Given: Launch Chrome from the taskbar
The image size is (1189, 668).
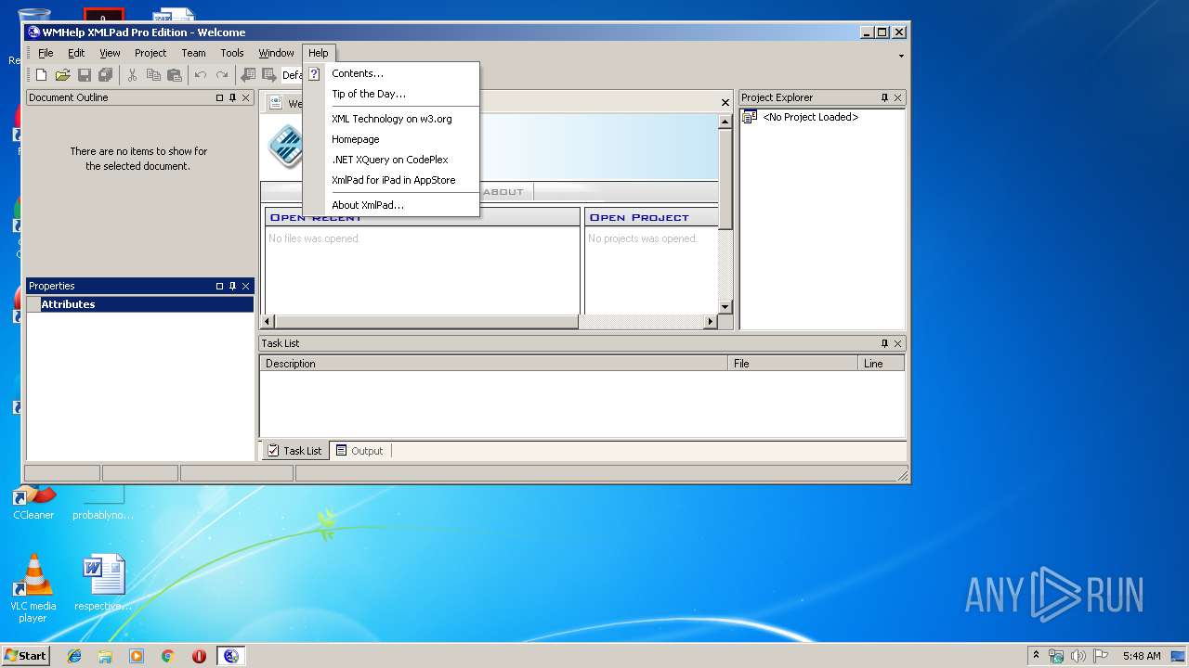Looking at the screenshot, I should [168, 656].
